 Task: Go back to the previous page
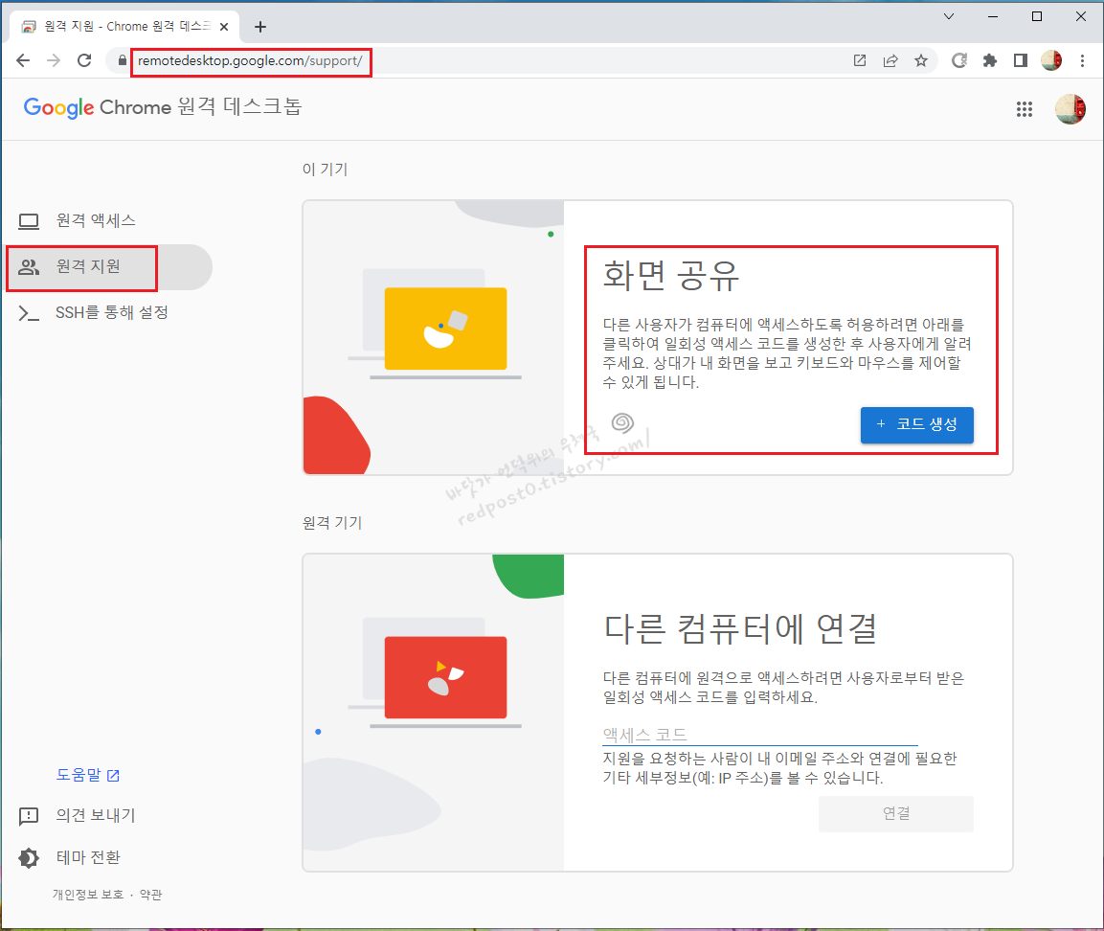(23, 60)
